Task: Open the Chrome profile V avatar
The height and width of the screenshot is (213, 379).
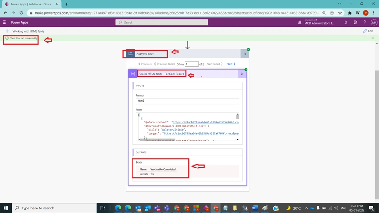Action: point(366,13)
